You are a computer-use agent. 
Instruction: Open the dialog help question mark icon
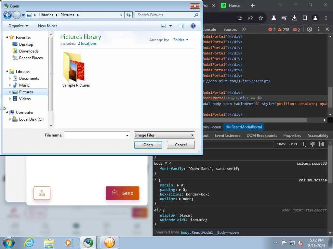click(193, 26)
